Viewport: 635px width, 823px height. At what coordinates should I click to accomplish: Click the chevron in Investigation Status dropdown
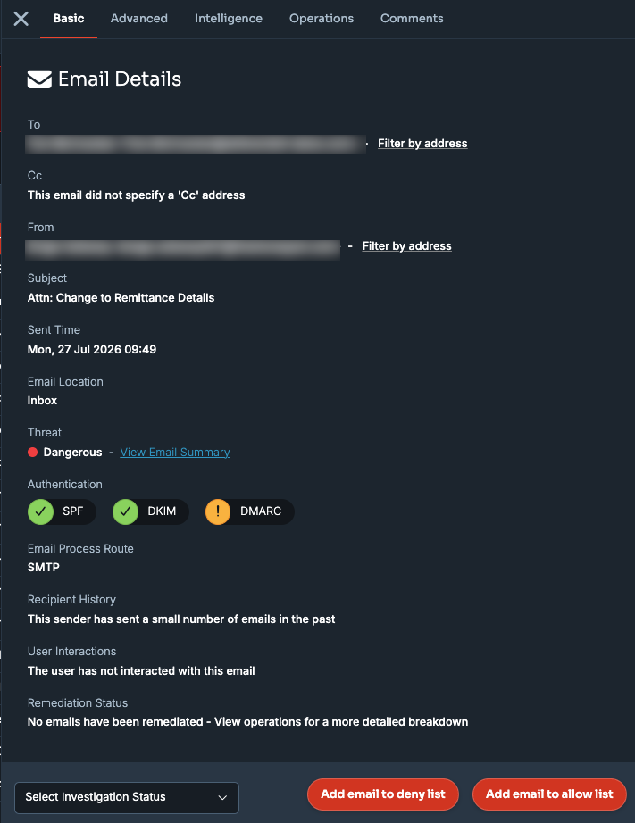point(222,797)
